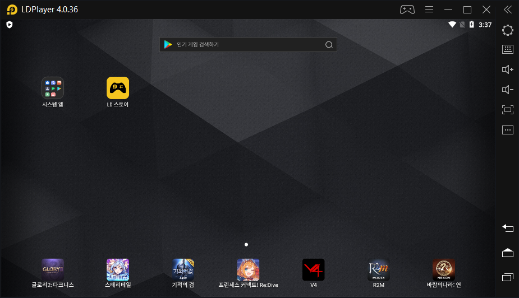Open the 기적의 검 game

(x=183, y=269)
